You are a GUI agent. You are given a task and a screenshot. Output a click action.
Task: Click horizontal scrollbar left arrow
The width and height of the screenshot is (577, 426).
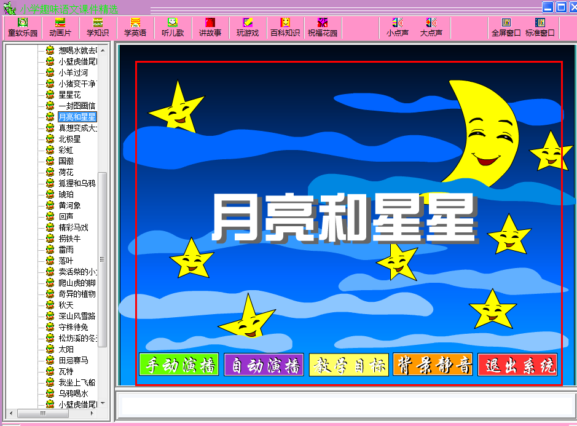[11, 413]
